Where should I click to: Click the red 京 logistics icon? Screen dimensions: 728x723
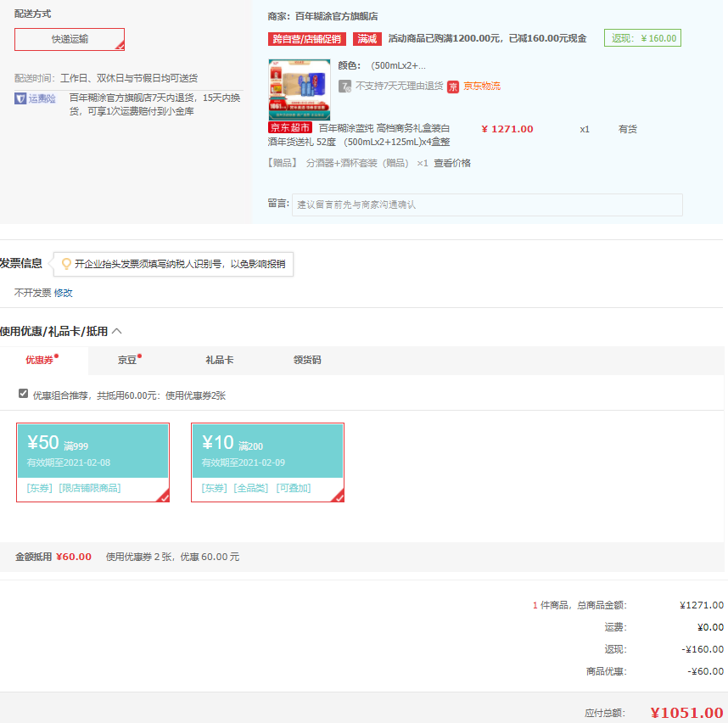453,87
